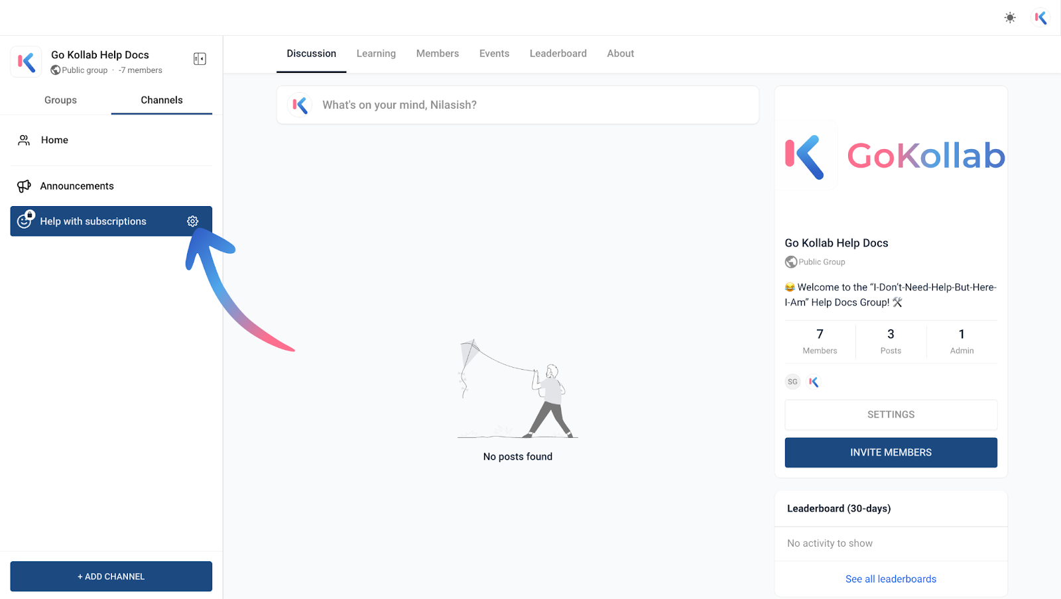Open the profile avatar in top bar
The height and width of the screenshot is (599, 1061).
[x=1041, y=18]
